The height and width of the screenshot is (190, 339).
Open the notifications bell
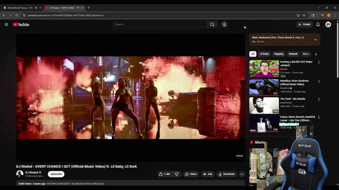click(x=318, y=25)
